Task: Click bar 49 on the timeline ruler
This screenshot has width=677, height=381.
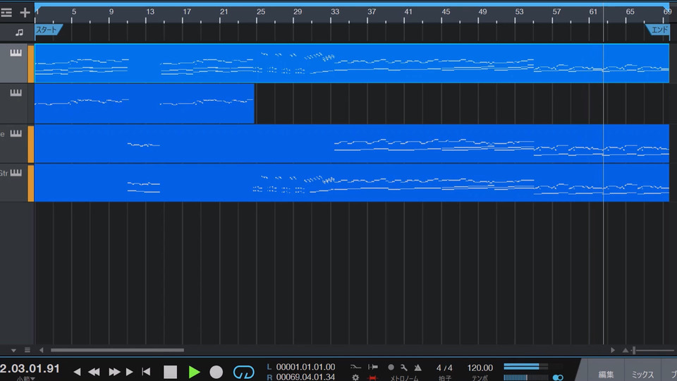Action: point(482,12)
